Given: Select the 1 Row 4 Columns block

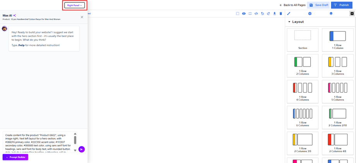Looking at the screenshot, I should (303, 92).
